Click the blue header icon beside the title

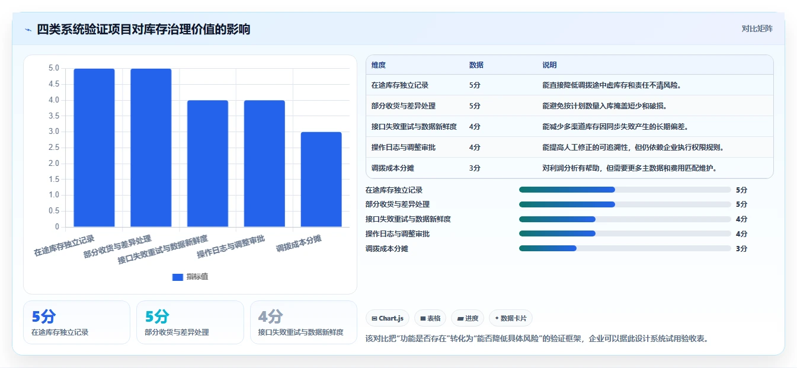[x=28, y=29]
